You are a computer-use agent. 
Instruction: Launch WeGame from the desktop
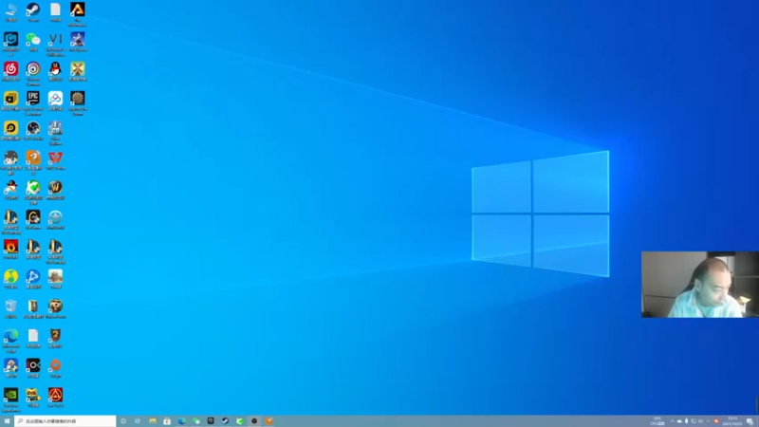pos(33,219)
